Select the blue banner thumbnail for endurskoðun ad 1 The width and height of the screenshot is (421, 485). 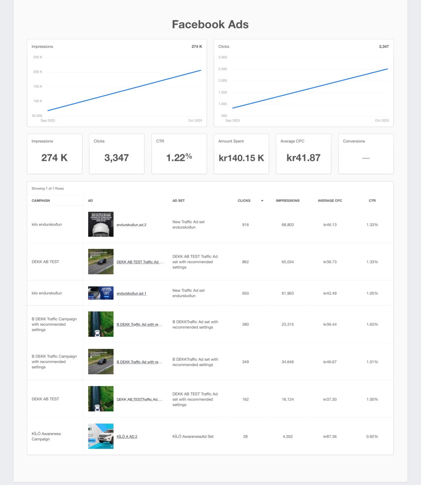point(101,293)
